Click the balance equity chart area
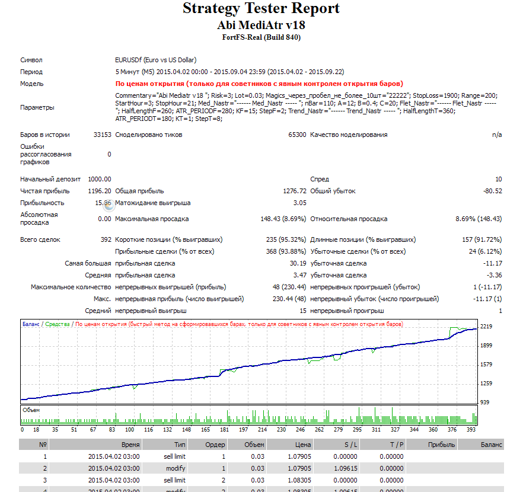Image resolution: width=523 pixels, height=492 pixels. pos(249,362)
